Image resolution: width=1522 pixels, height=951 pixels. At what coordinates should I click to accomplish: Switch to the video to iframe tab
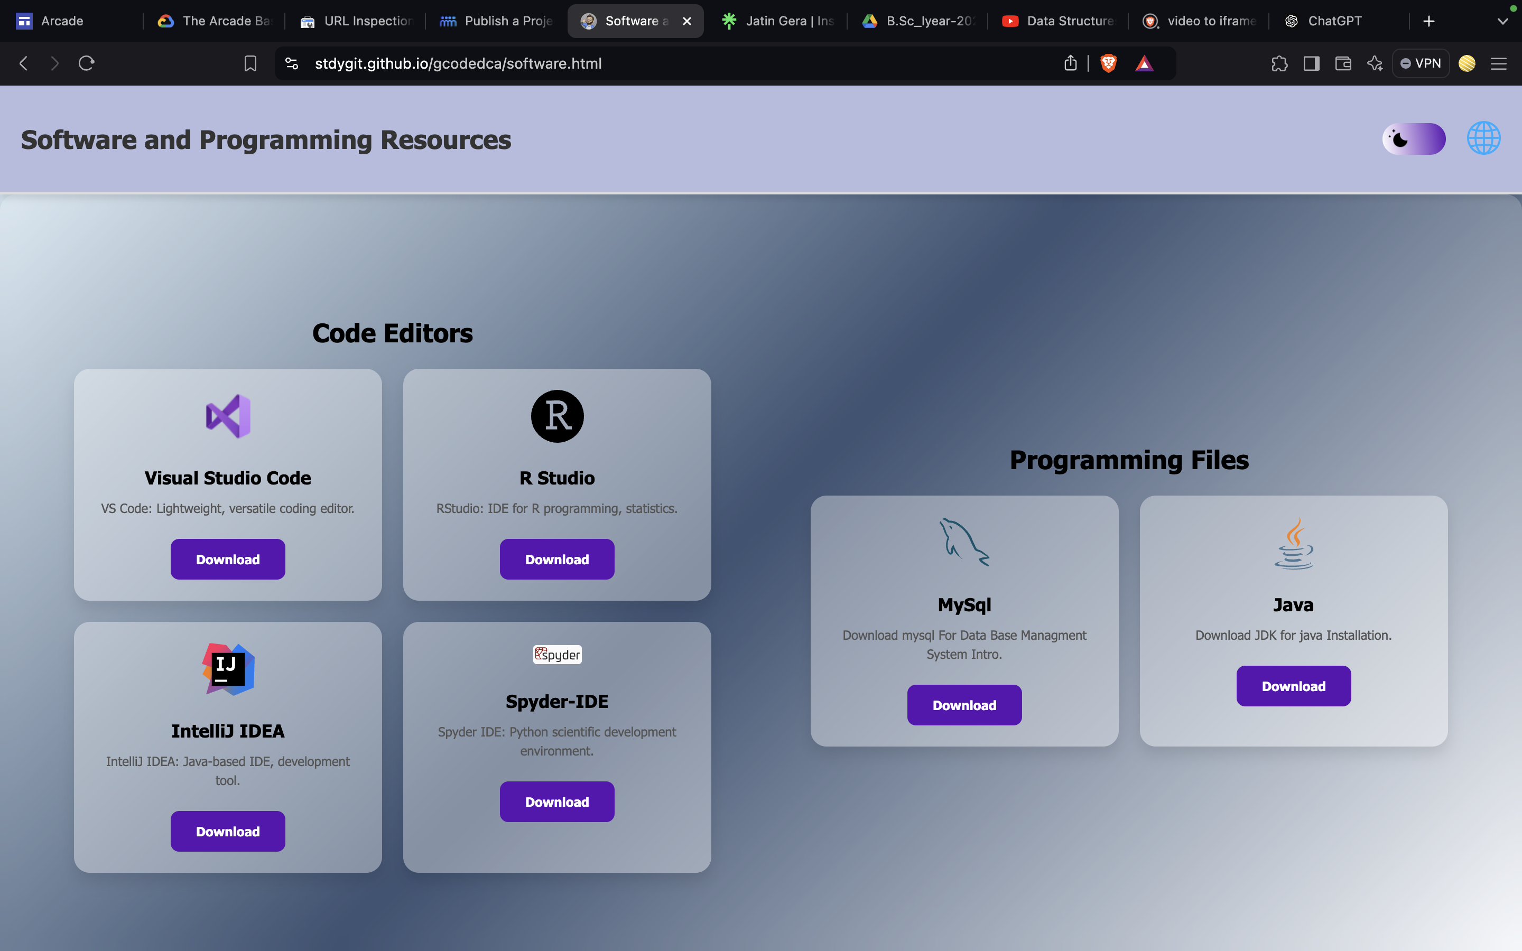click(1199, 21)
